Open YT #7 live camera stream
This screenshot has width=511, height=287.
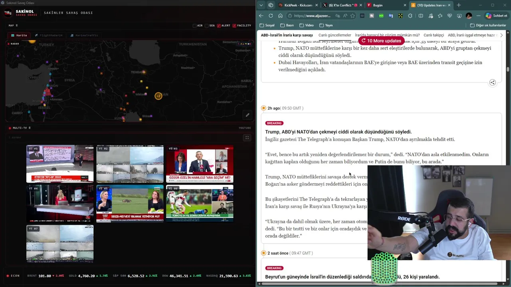tap(60, 244)
